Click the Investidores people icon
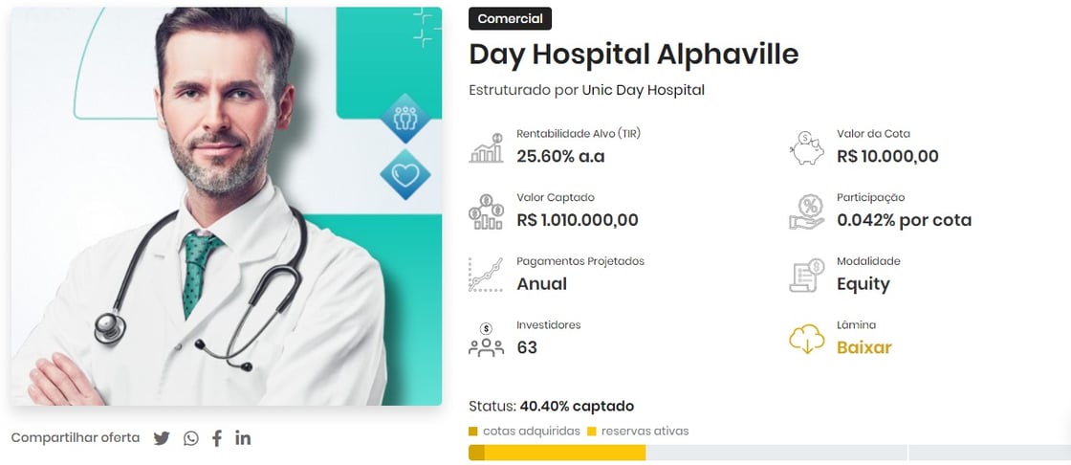 (x=486, y=340)
